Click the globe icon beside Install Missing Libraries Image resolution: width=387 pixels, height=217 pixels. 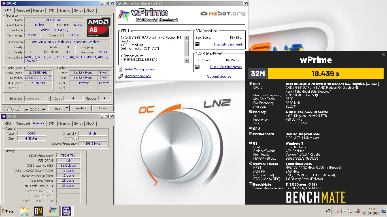[x=121, y=69]
